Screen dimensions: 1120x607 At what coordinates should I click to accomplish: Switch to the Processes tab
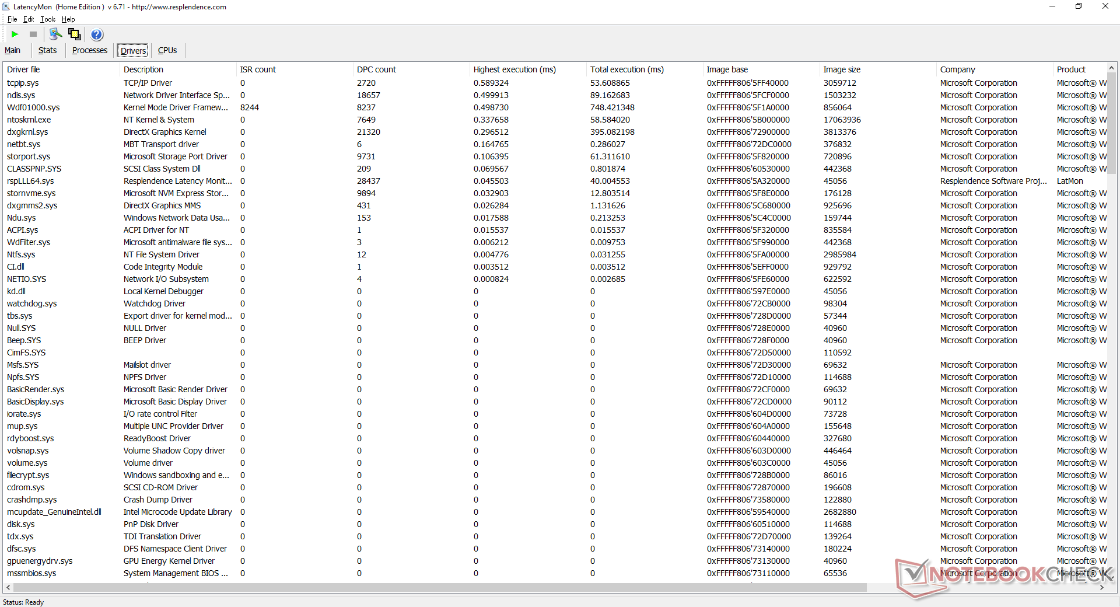pos(90,50)
